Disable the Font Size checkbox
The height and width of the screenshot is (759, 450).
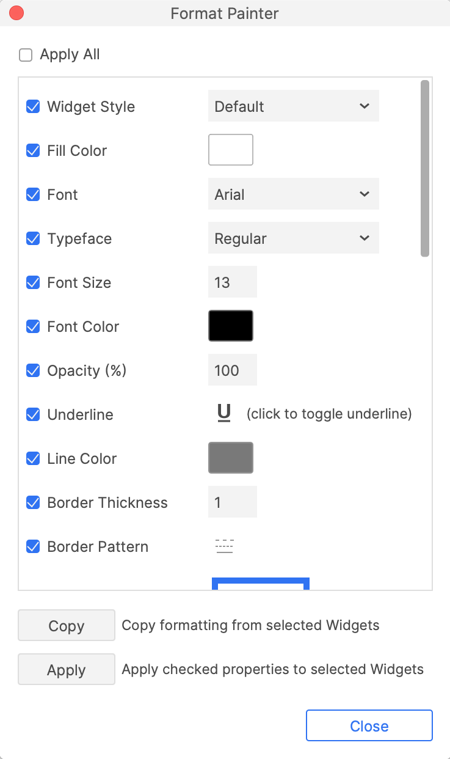click(x=32, y=282)
